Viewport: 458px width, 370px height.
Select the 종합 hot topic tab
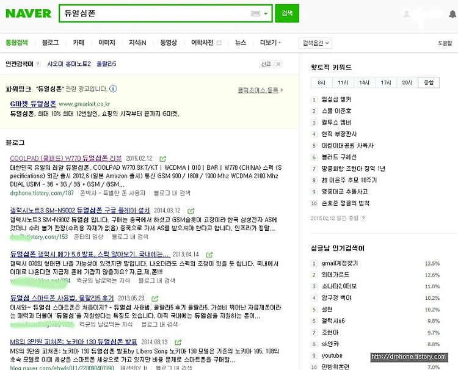click(x=429, y=82)
